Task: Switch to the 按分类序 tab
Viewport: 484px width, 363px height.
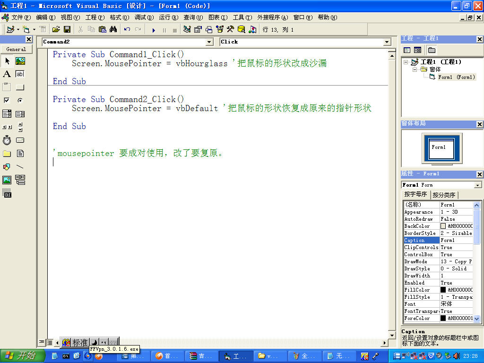Action: click(x=444, y=195)
